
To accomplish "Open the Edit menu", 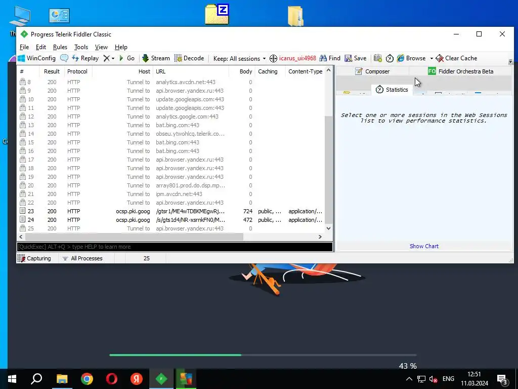I will pyautogui.click(x=41, y=47).
